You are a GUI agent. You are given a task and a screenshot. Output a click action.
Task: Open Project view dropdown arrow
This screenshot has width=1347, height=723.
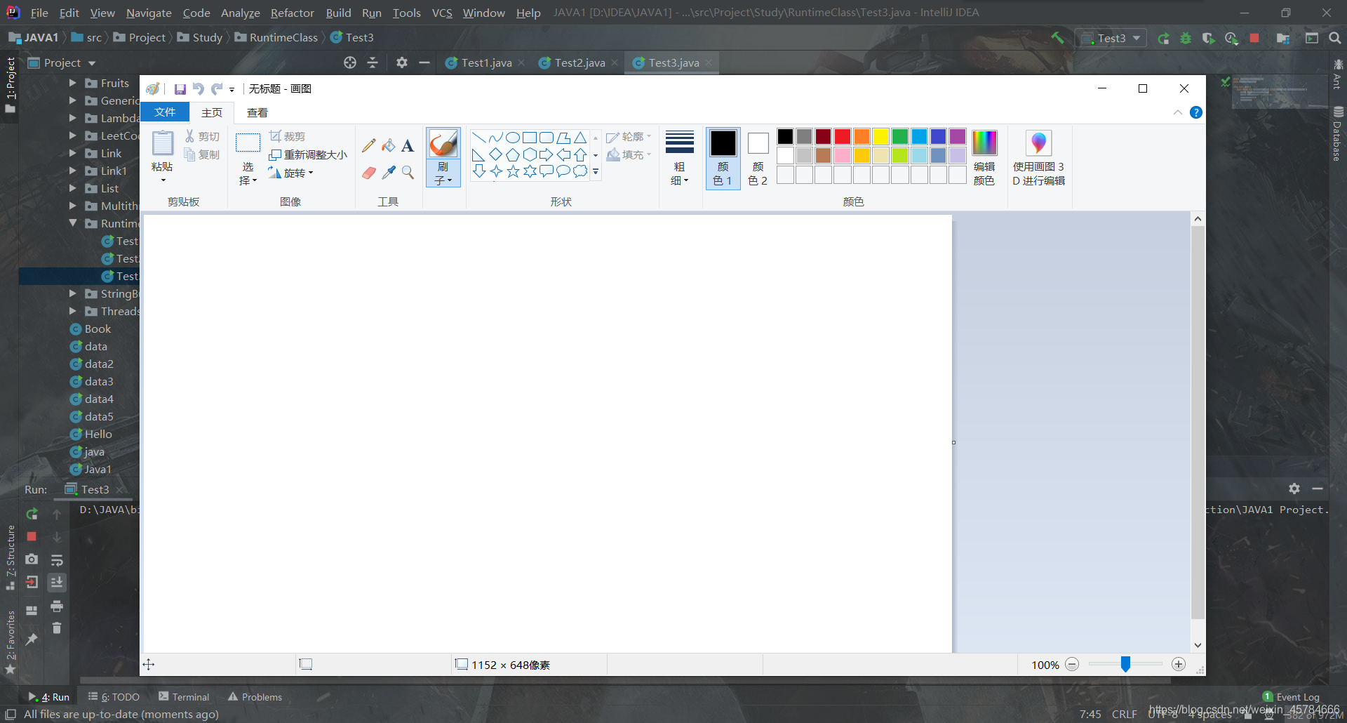[x=92, y=63]
